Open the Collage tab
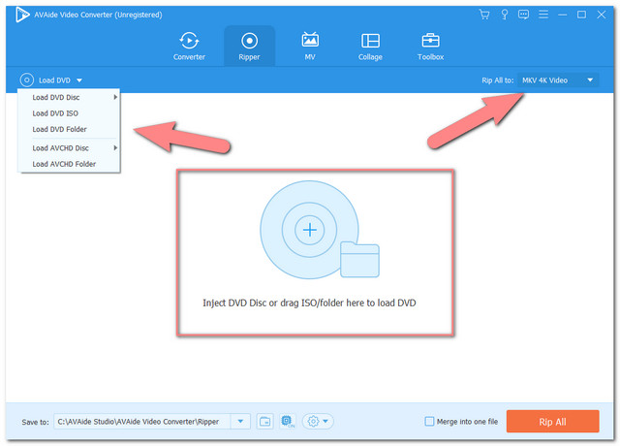The height and width of the screenshot is (446, 620). click(x=370, y=47)
